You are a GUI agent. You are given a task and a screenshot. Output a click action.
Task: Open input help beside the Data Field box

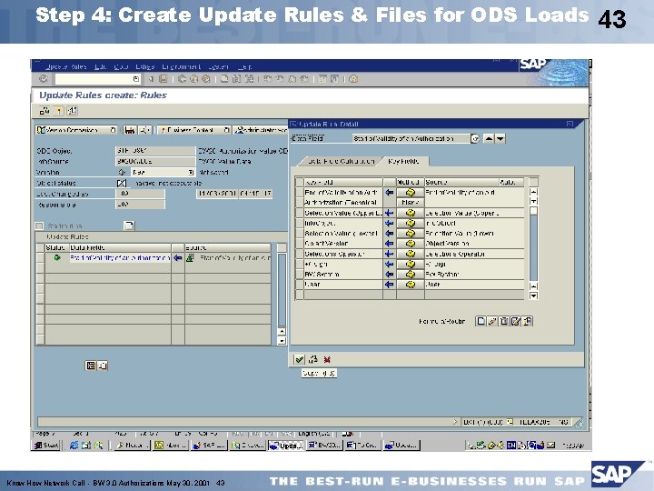click(x=475, y=138)
